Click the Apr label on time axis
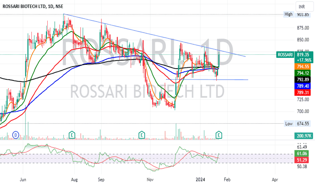 click(x=275, y=180)
